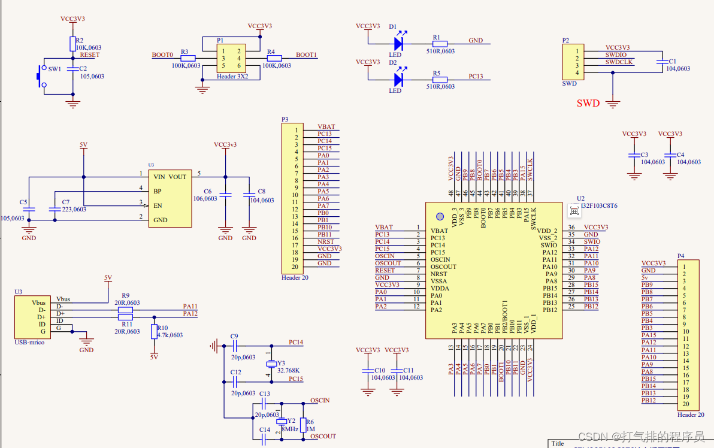Viewport: 714px width, 448px height.
Task: Click capacitor C4 decoupling symbol
Action: pyautogui.click(x=670, y=155)
